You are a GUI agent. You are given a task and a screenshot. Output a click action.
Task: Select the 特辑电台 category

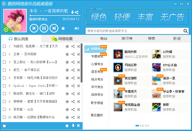click(96, 49)
